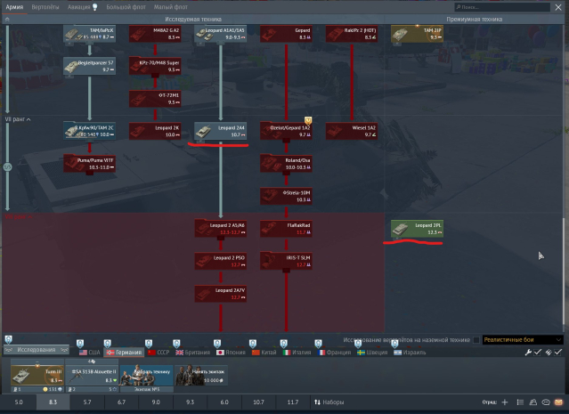Viewport: 569px width, 414px height.
Task: Select the 10.7 battle rating preset
Action: 258,402
